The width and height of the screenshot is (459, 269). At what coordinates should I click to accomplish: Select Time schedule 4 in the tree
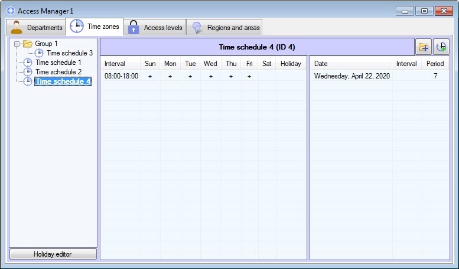(x=63, y=81)
